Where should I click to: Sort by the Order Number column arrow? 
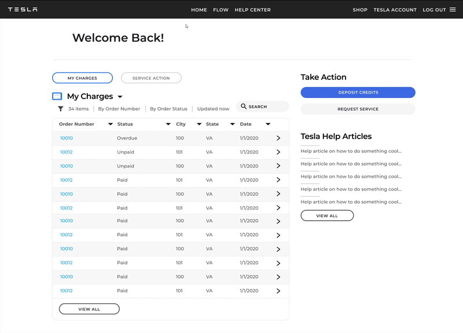(111, 125)
